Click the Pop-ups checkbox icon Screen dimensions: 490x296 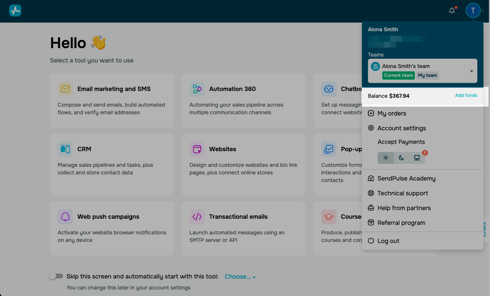[x=329, y=149]
